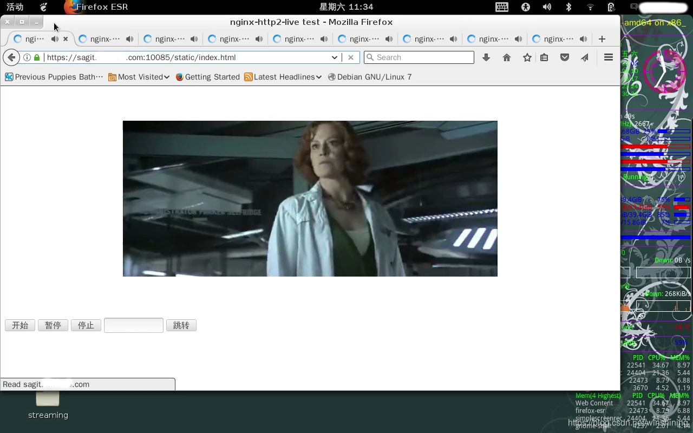
Task: Click the 停止 stop button
Action: pyautogui.click(x=86, y=325)
